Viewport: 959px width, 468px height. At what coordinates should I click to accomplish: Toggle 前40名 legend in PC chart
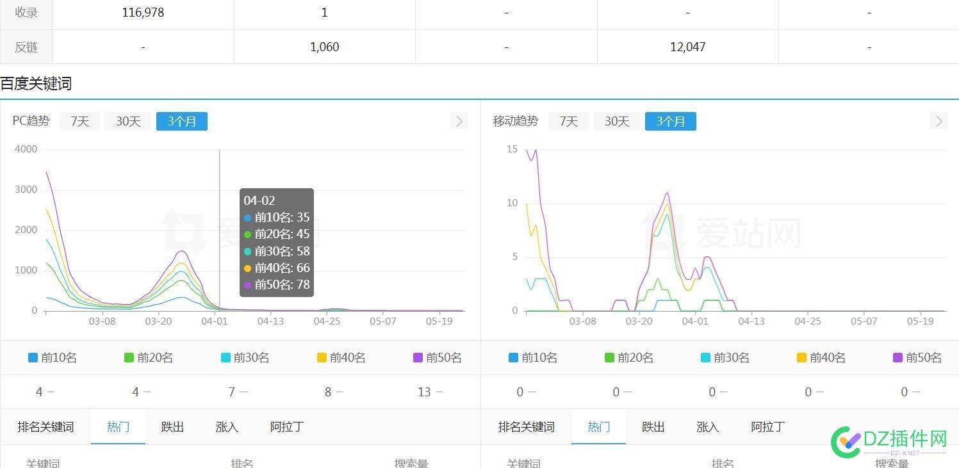click(x=341, y=358)
